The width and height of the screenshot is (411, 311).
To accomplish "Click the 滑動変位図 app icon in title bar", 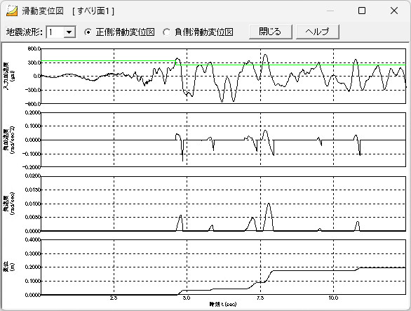I will [x=12, y=11].
